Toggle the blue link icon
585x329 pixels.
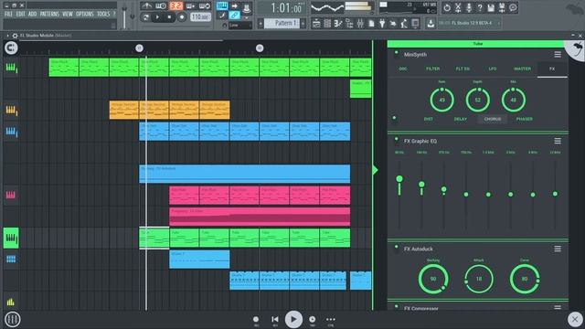pyautogui.click(x=235, y=16)
